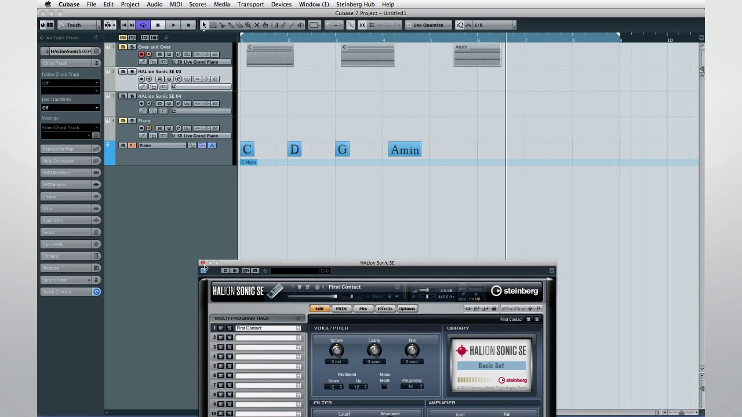Open track search magnifier in track list
Image resolution: width=742 pixels, height=417 pixels.
click(166, 38)
